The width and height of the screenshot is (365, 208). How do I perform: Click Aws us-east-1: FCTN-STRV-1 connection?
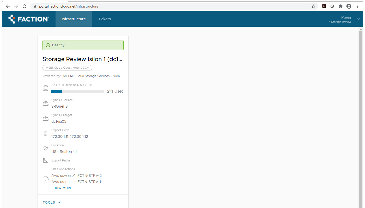(x=76, y=182)
